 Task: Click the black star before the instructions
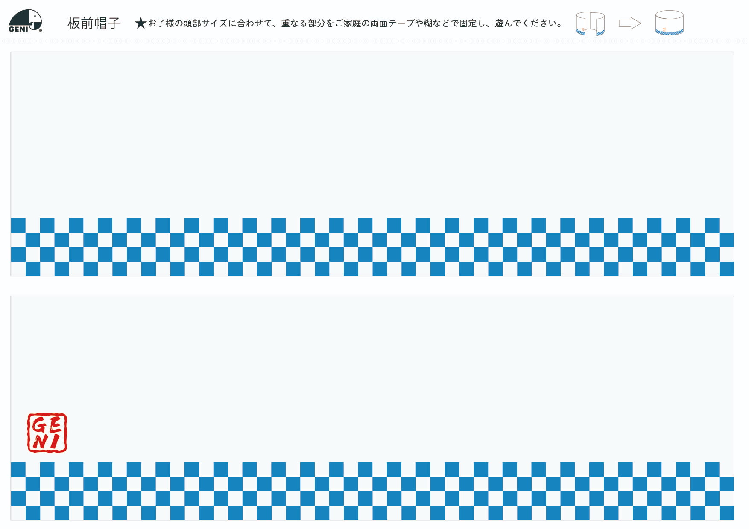pos(140,23)
